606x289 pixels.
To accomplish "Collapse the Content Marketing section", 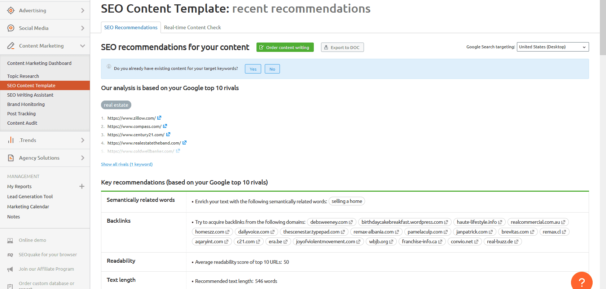I will 83,46.
